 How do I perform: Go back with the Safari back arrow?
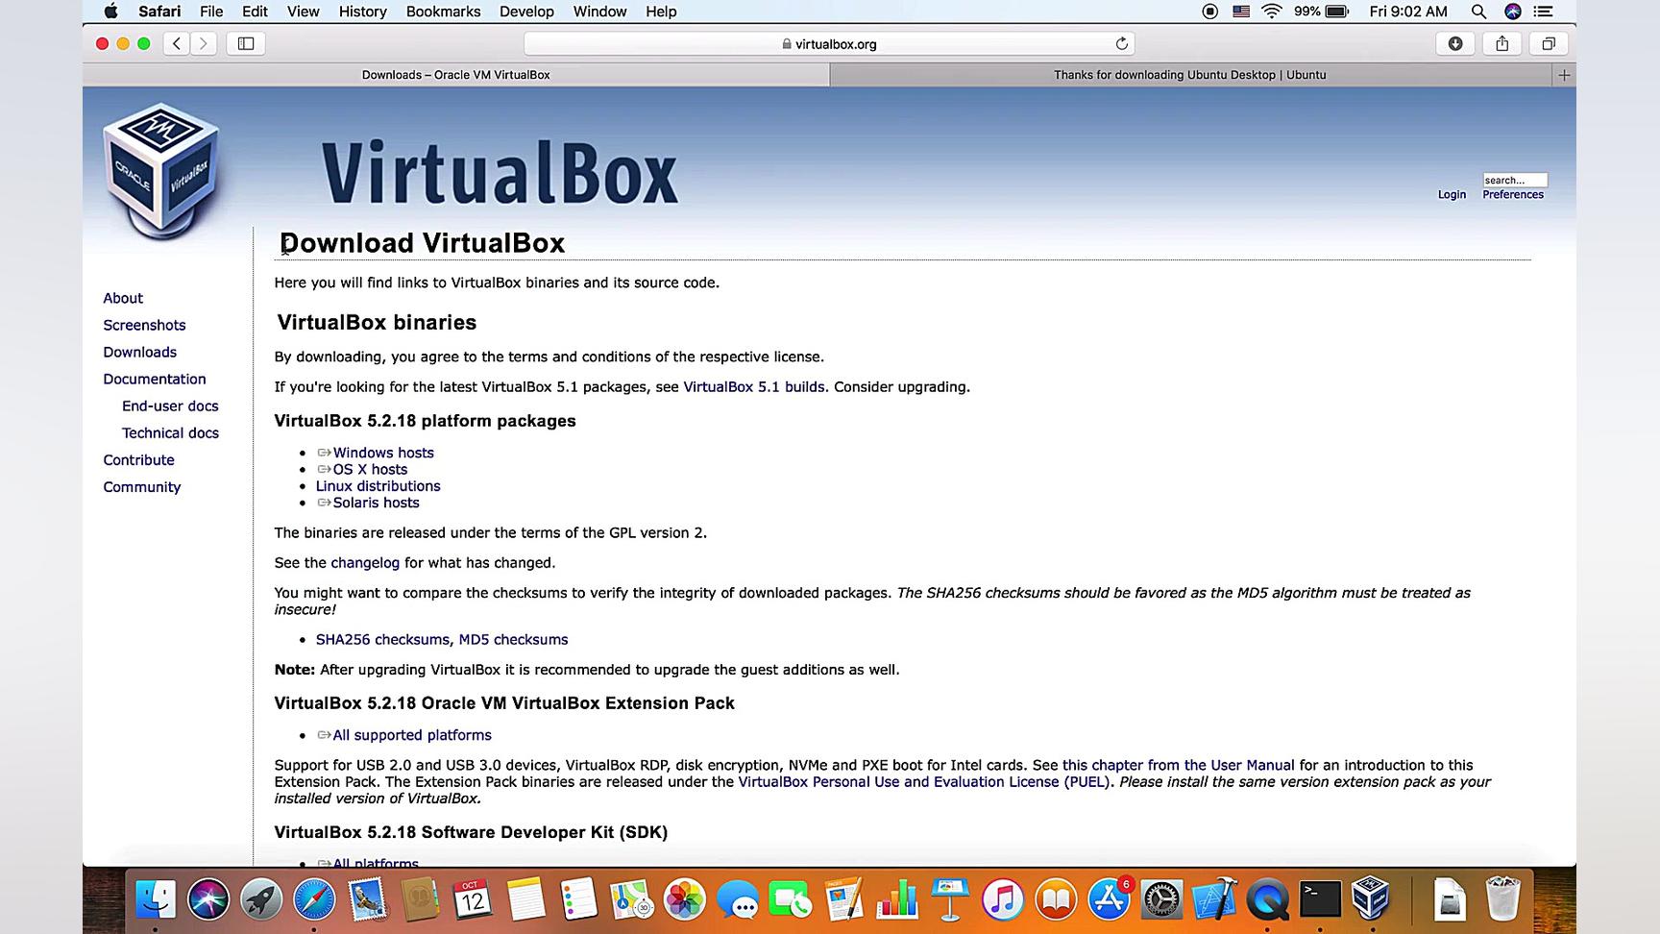click(x=177, y=43)
